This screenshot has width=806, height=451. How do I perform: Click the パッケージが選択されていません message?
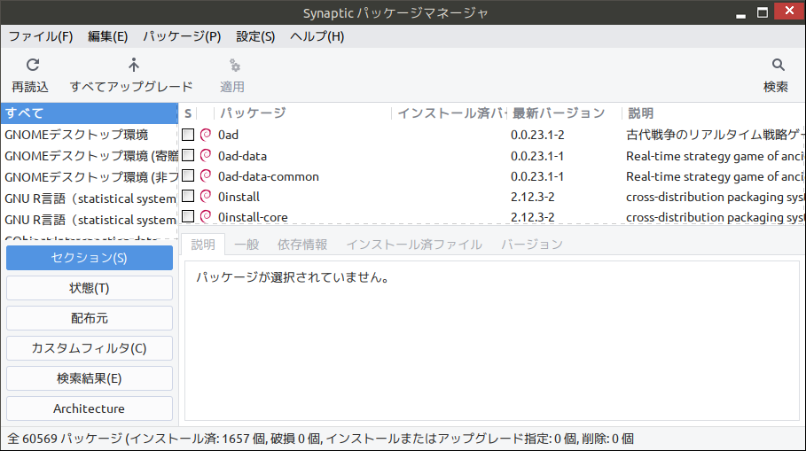tap(293, 277)
